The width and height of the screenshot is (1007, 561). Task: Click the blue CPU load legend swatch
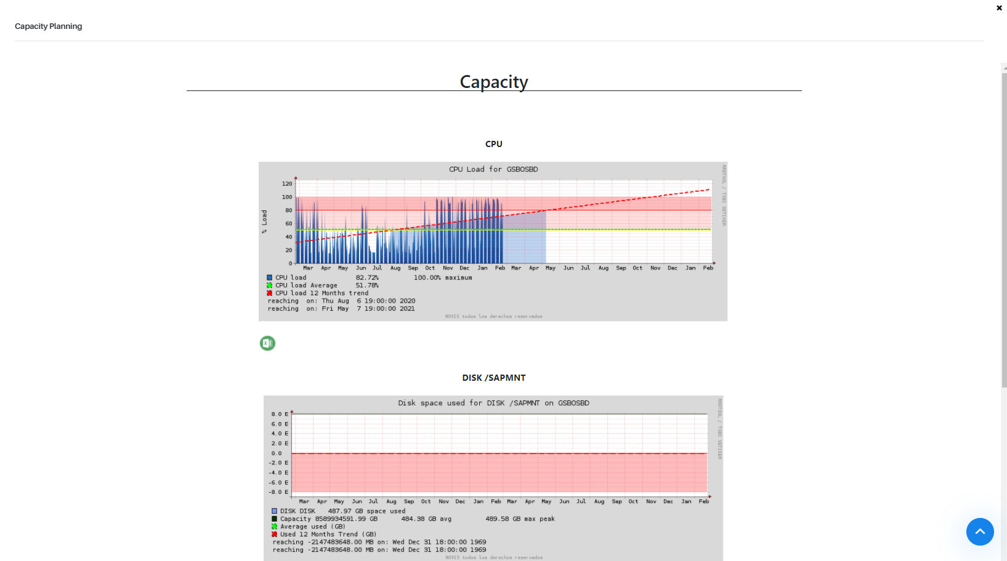(x=269, y=278)
